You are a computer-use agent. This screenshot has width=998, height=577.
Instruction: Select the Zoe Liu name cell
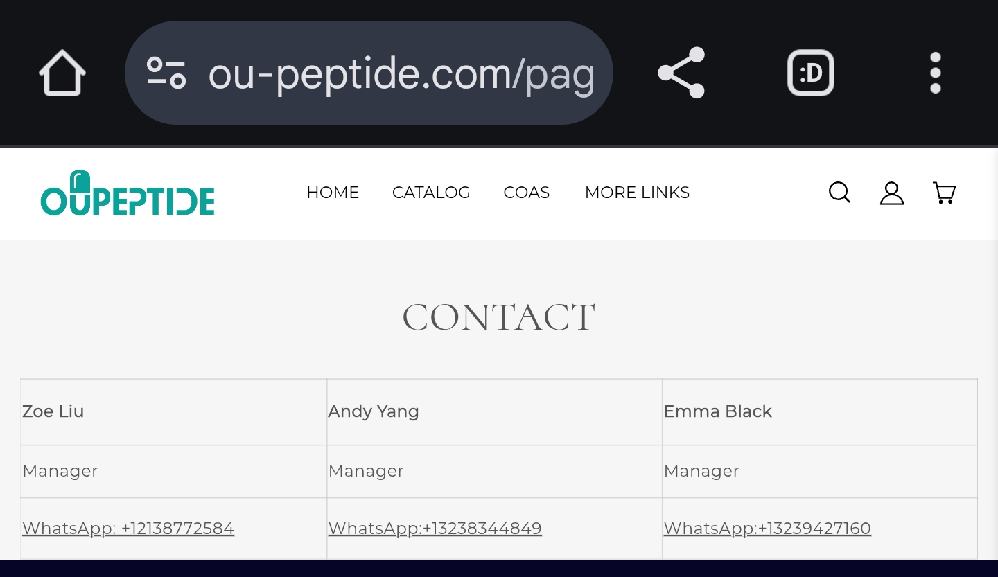[x=174, y=412]
